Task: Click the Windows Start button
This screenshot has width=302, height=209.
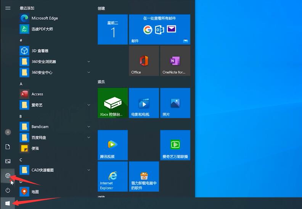Action: tap(8, 203)
